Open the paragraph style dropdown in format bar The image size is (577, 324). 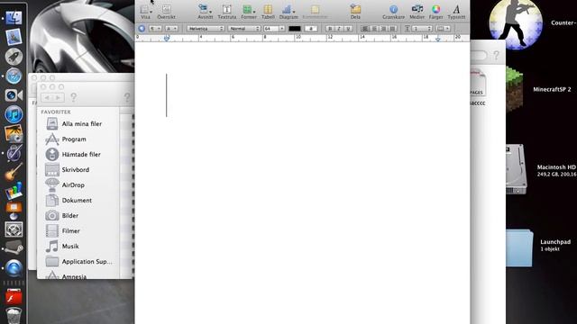(155, 29)
